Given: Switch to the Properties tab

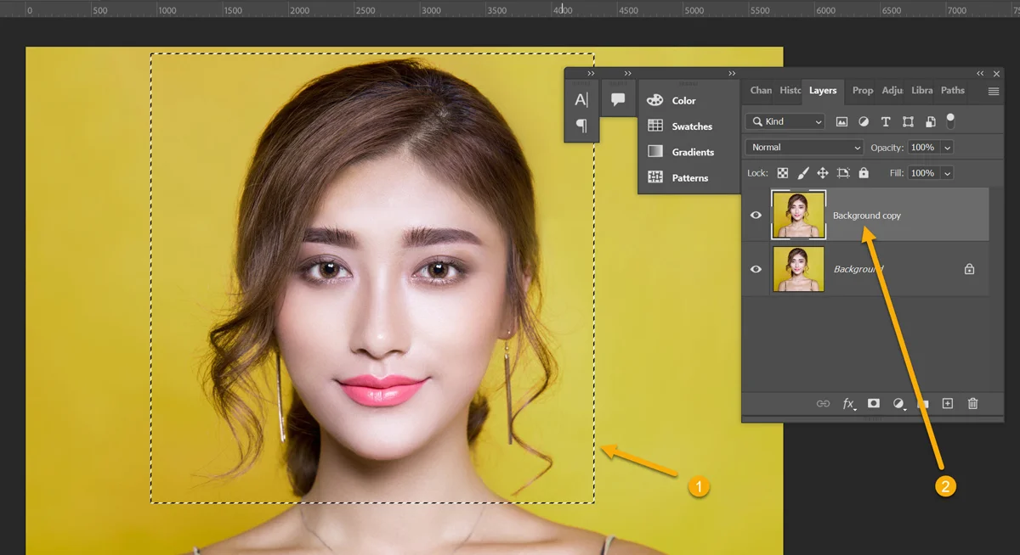Looking at the screenshot, I should [x=862, y=90].
